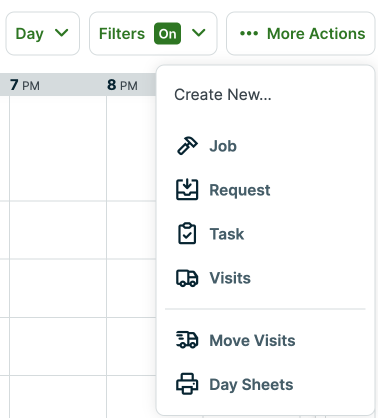Choose Job from the Create New menu
The width and height of the screenshot is (378, 418).
point(223,146)
